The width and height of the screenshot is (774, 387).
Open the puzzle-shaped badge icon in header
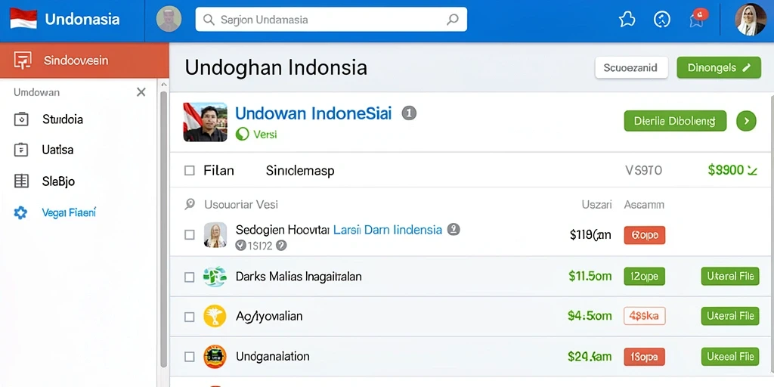(x=627, y=19)
